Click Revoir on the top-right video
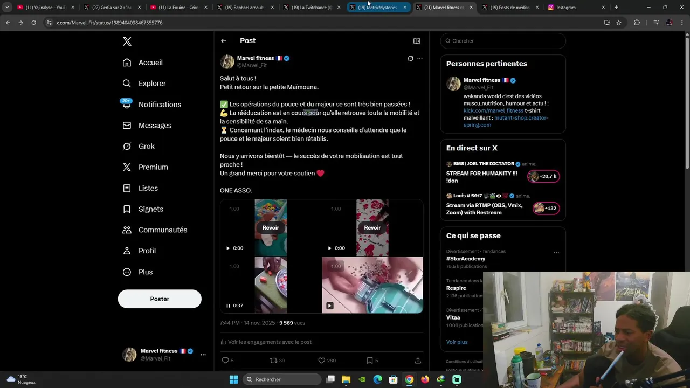This screenshot has height=388, width=690. pos(372,227)
